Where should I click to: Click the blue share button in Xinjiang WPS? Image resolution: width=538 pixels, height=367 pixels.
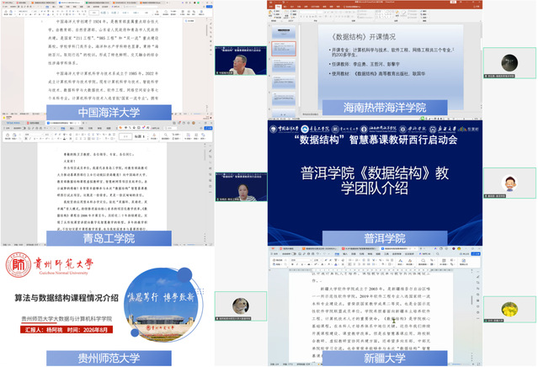[x=476, y=254]
